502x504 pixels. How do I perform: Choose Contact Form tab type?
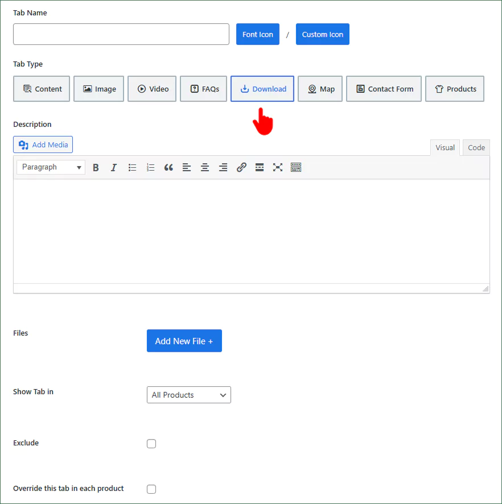(x=384, y=89)
